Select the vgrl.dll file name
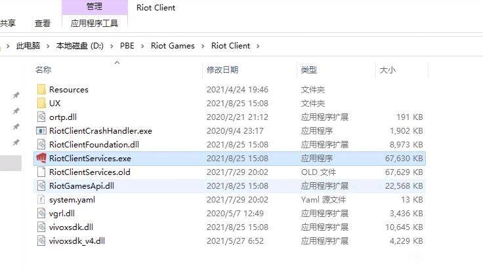This screenshot has width=483, height=270. coord(62,214)
